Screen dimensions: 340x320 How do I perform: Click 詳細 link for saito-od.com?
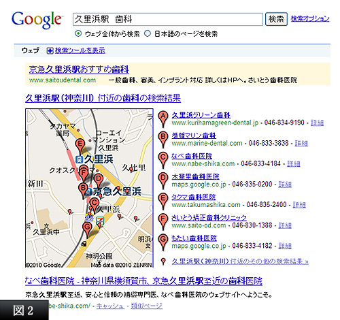coord(285,225)
